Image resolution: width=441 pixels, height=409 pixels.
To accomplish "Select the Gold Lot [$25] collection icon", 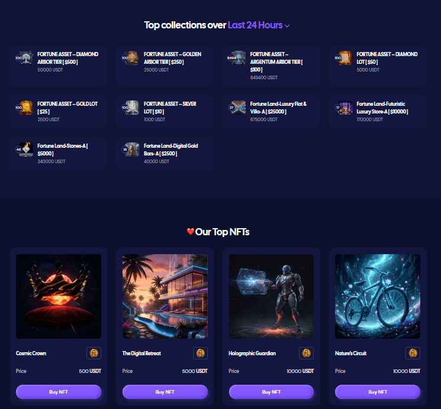I will point(26,108).
